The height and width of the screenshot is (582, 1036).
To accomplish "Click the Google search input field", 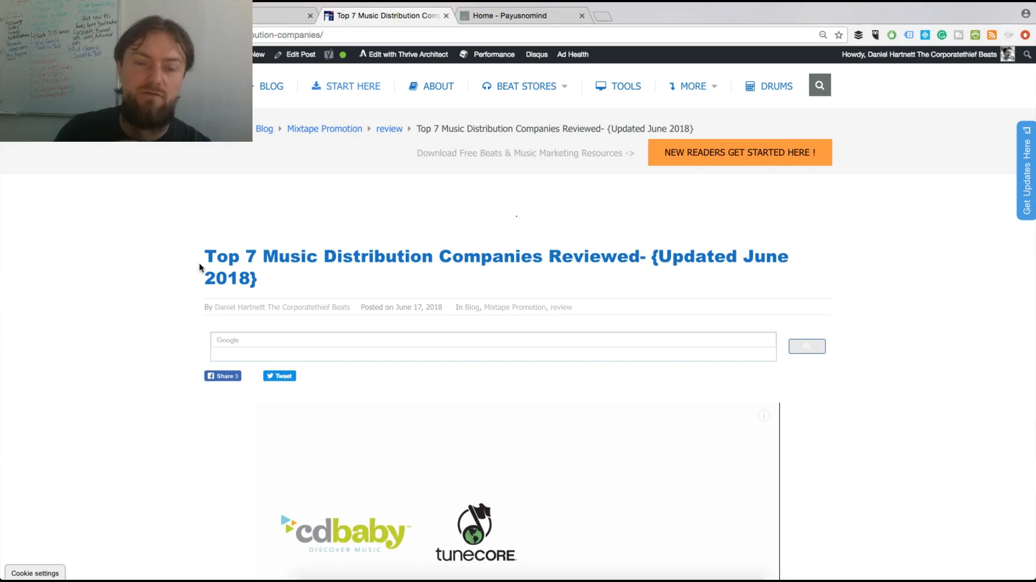I will click(493, 339).
